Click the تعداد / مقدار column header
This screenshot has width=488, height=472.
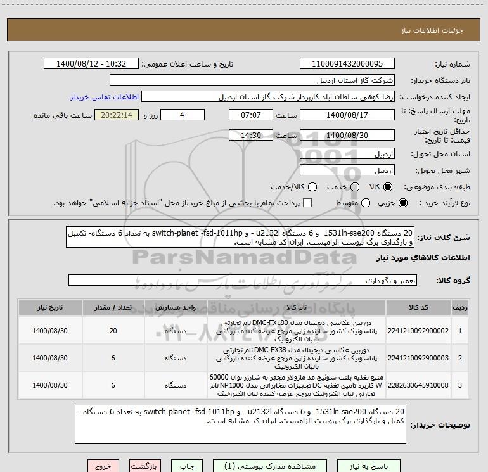tap(113, 307)
